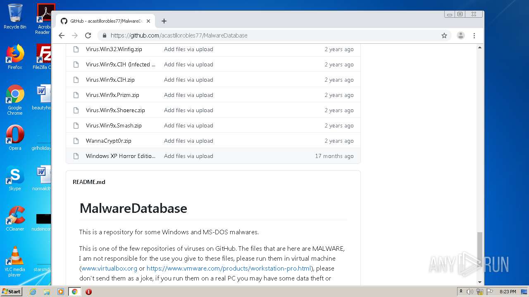Select the CCleaner desktop shortcut
Viewport: 529px width, 297px height.
click(x=15, y=219)
